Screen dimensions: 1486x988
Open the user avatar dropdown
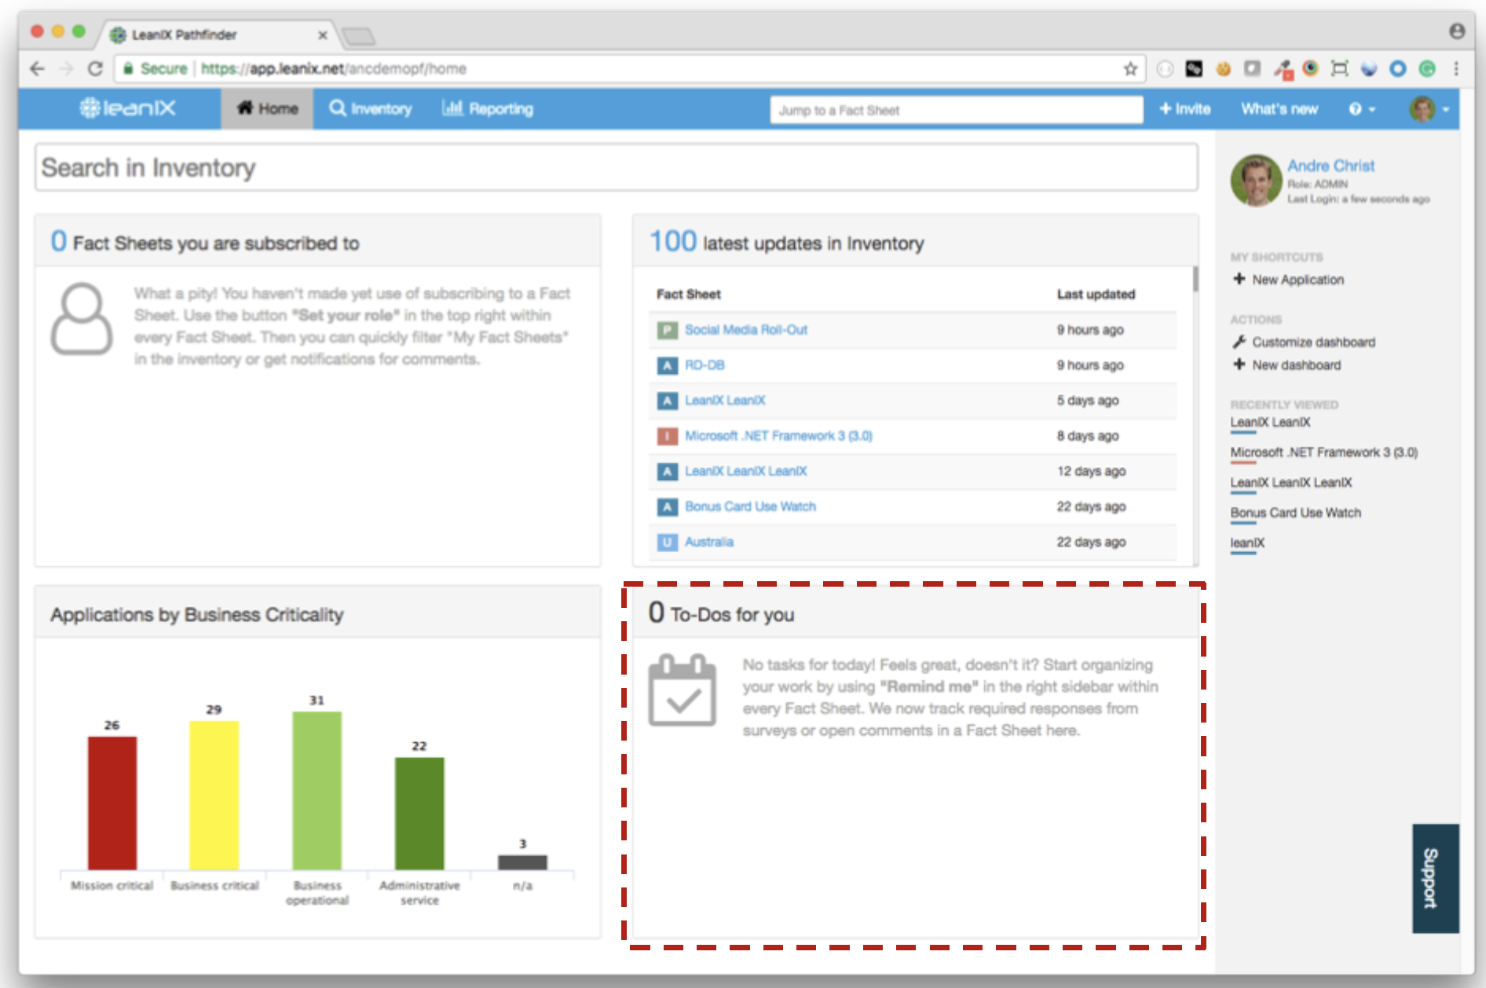[1424, 108]
